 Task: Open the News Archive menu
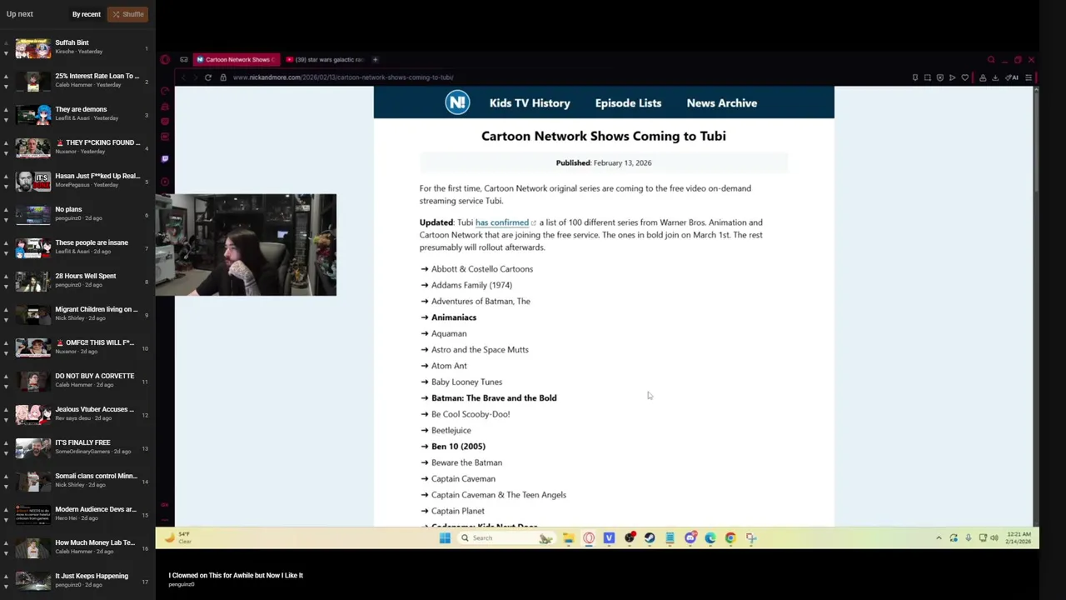click(x=721, y=103)
